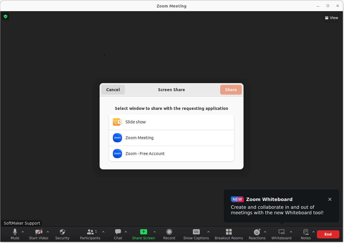Open caption options arrow beside Show Captions

(208, 232)
